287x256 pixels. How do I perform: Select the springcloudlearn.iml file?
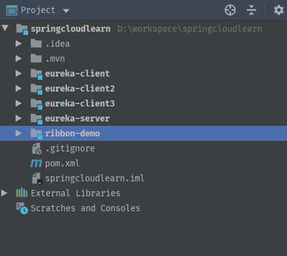(95, 179)
